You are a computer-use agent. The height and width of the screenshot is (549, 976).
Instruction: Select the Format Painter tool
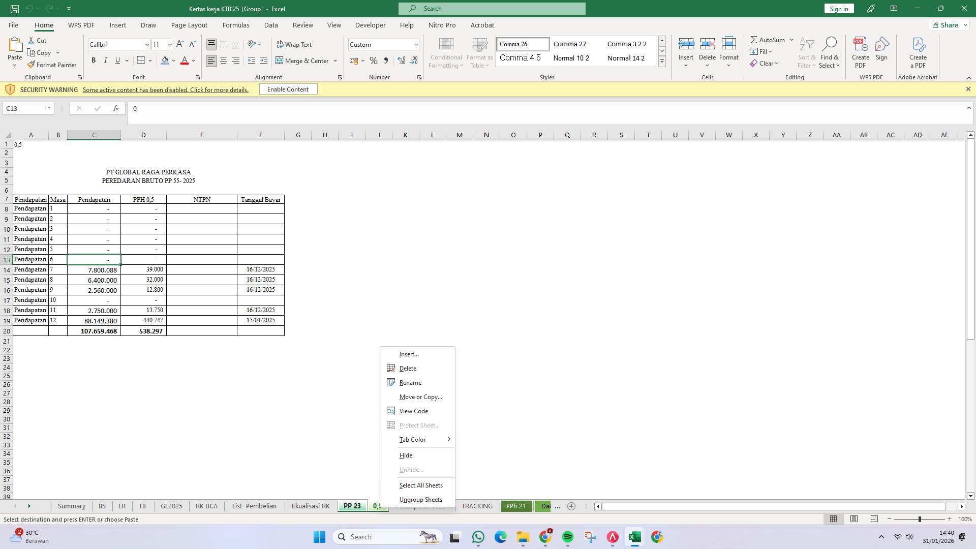pyautogui.click(x=52, y=65)
